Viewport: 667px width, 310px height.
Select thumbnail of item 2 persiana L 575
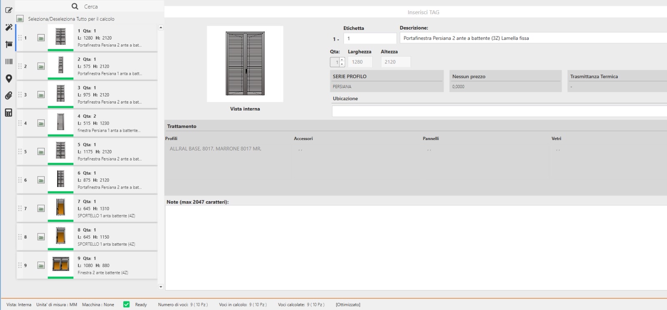60,65
